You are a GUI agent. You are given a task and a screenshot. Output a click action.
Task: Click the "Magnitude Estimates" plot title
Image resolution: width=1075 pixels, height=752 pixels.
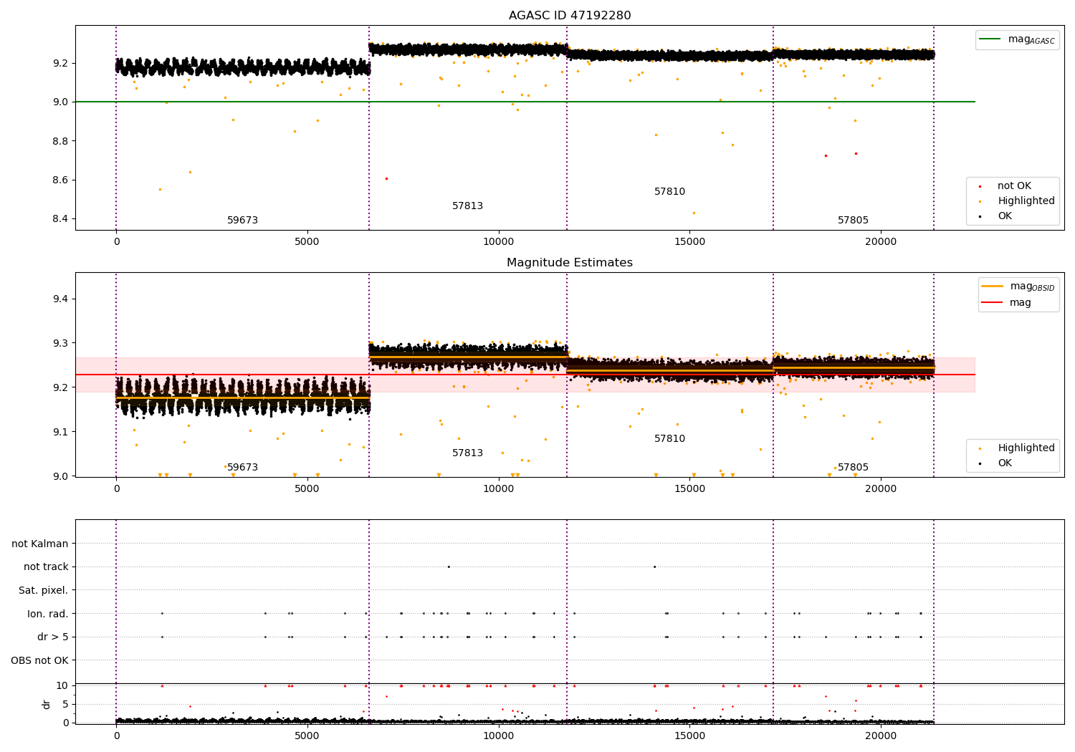[570, 263]
